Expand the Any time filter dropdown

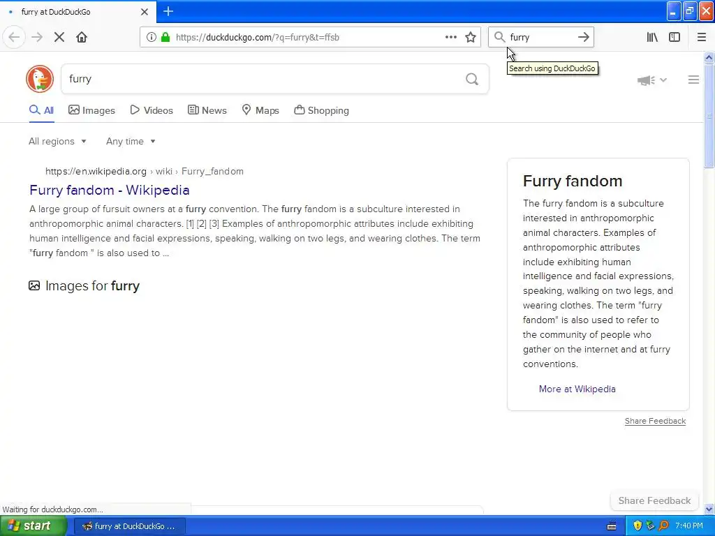point(131,141)
